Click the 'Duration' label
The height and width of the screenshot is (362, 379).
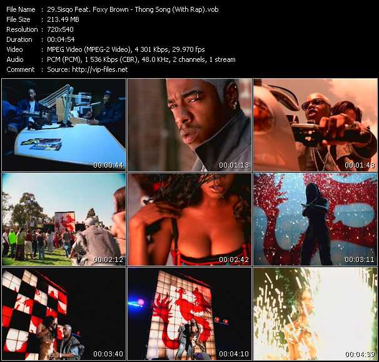pyautogui.click(x=19, y=39)
